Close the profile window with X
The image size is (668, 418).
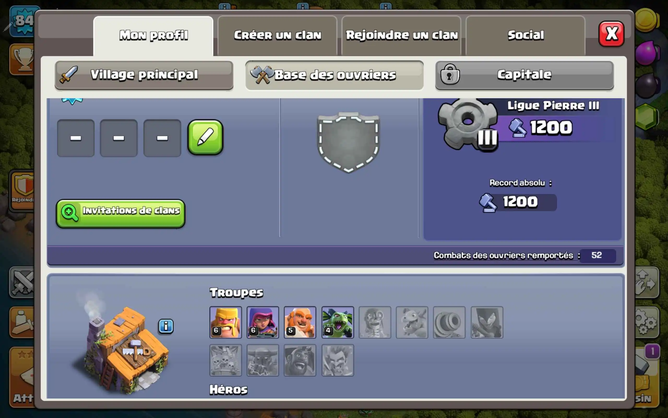pyautogui.click(x=611, y=34)
